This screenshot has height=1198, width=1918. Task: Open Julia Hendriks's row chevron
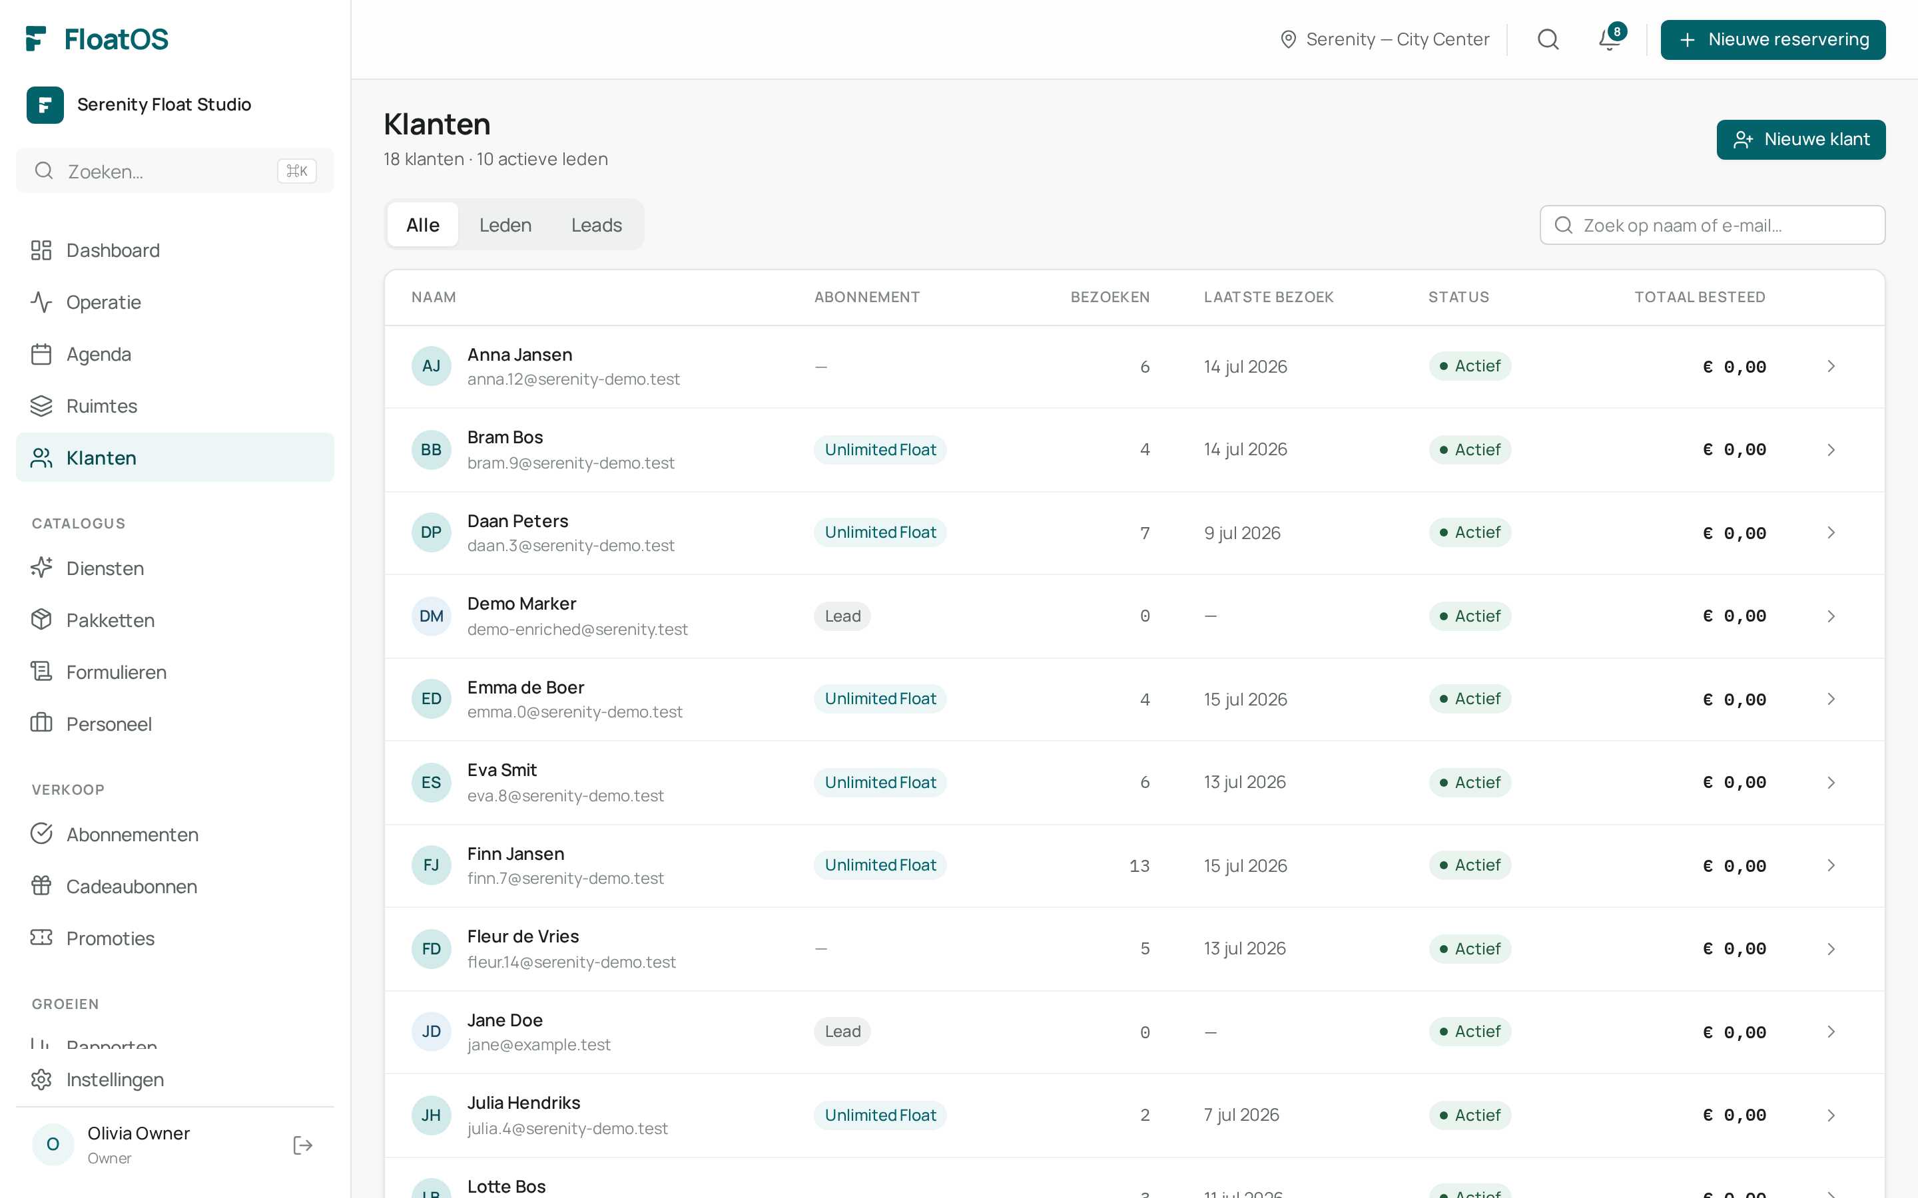point(1831,1115)
